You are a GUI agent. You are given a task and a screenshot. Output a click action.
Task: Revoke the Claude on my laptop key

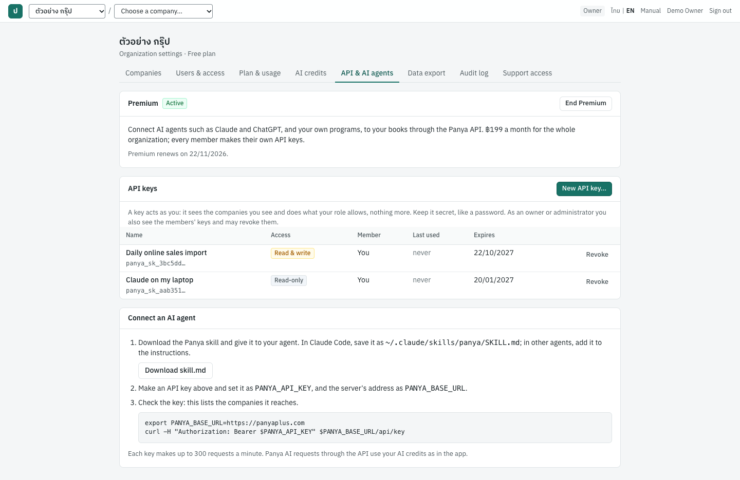pos(597,282)
